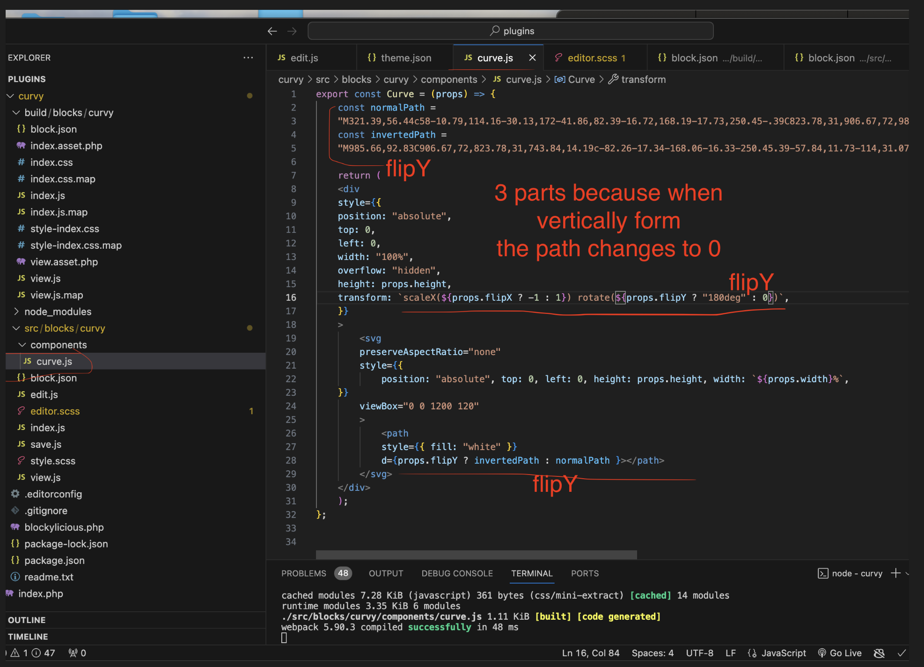Viewport: 924px width, 667px height.
Task: Collapse the PLUGINS section header
Action: 27,79
